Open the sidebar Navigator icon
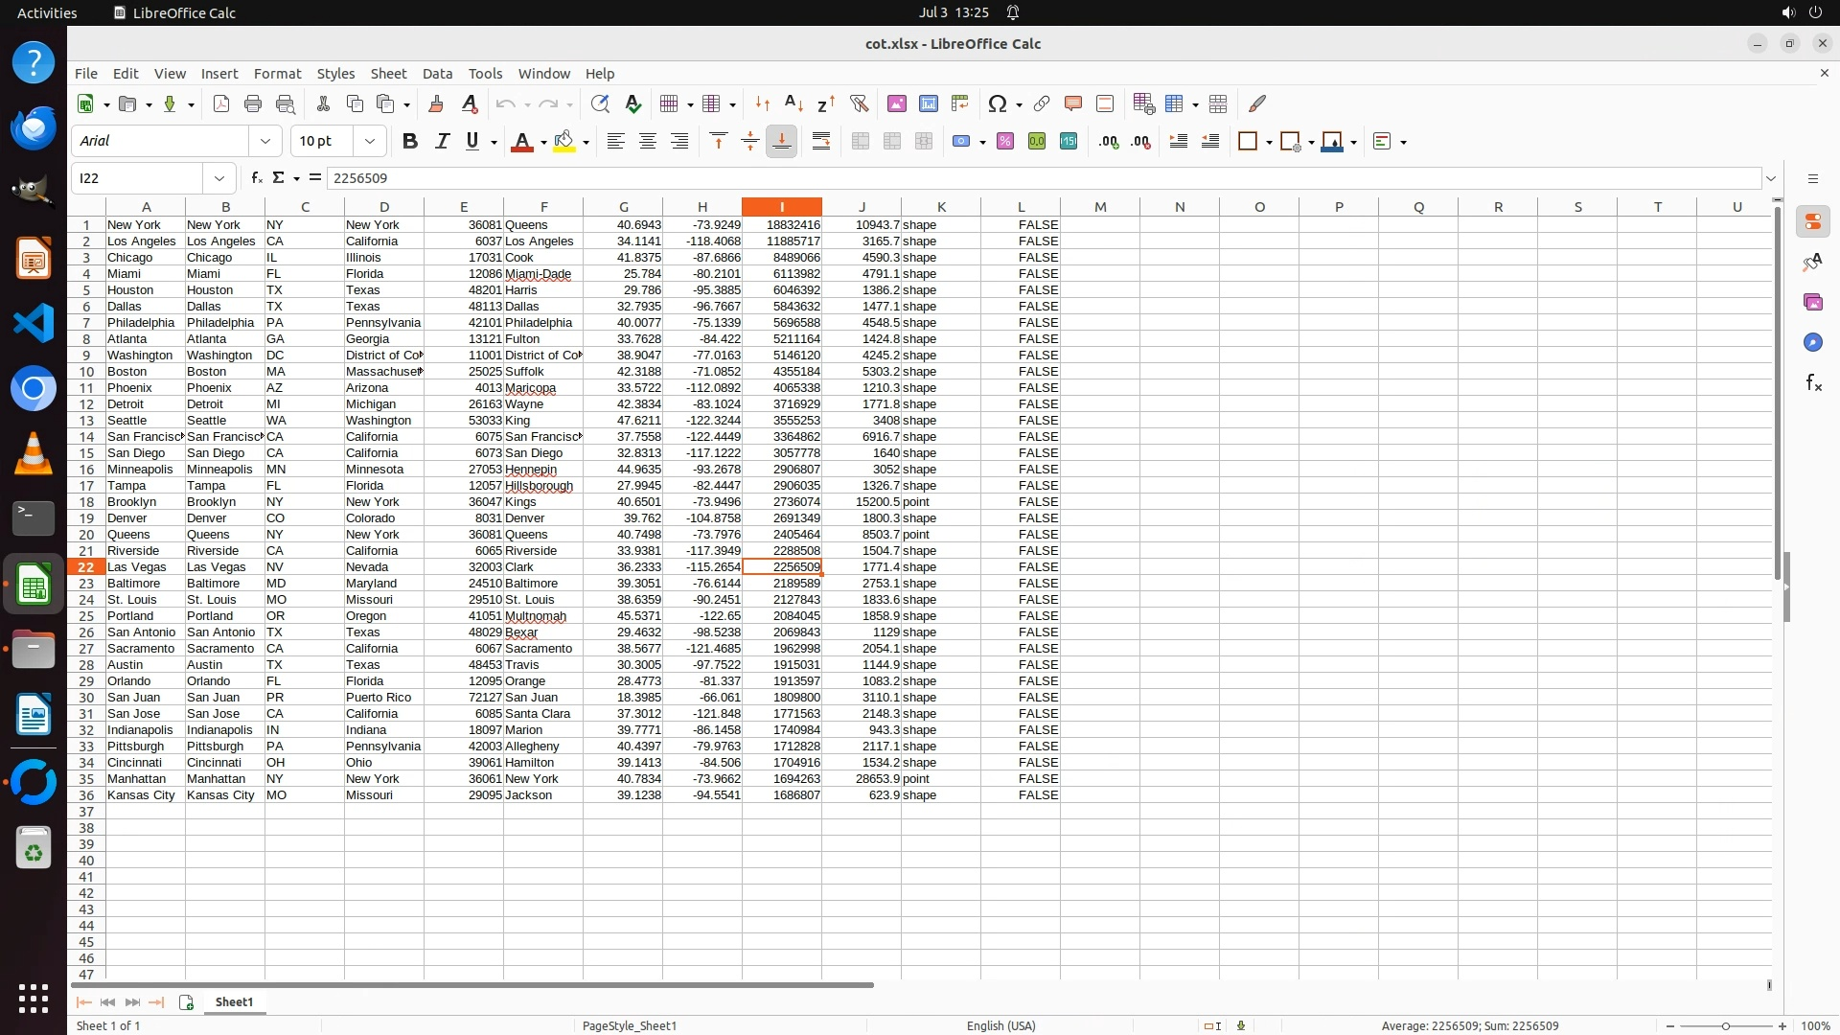The width and height of the screenshot is (1840, 1035). 1812,342
